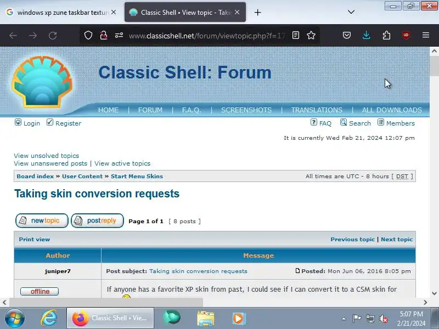Click the browser Back arrow
The image size is (439, 329).
(13, 35)
